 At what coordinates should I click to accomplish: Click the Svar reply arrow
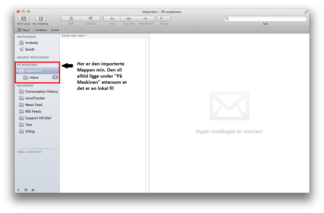pyautogui.click(x=112, y=19)
